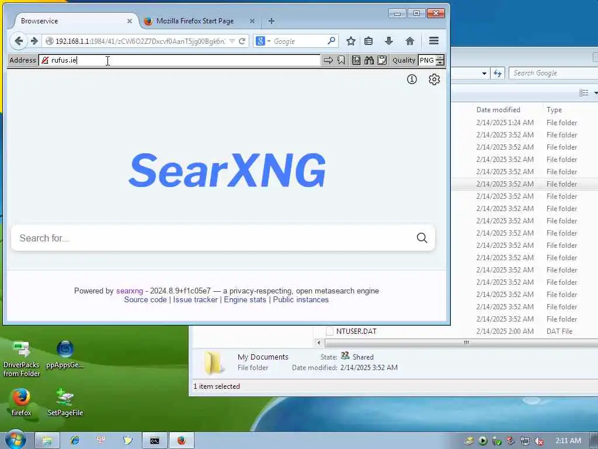Click the taskbar clock showing 2:11 AM
The width and height of the screenshot is (598, 449).
pos(568,441)
